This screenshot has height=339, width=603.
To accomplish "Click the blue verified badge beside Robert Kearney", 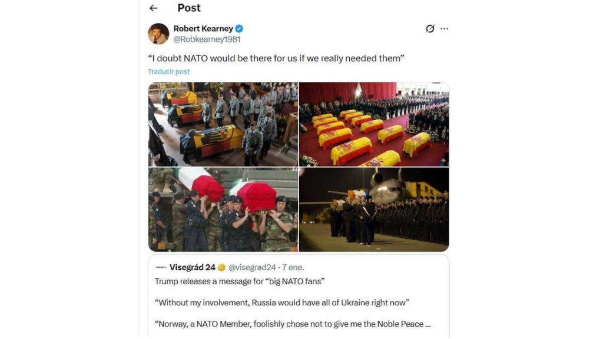I will click(x=240, y=29).
